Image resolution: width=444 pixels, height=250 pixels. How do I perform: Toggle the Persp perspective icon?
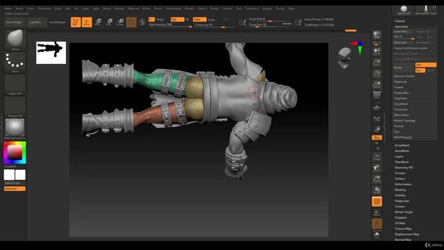[377, 95]
